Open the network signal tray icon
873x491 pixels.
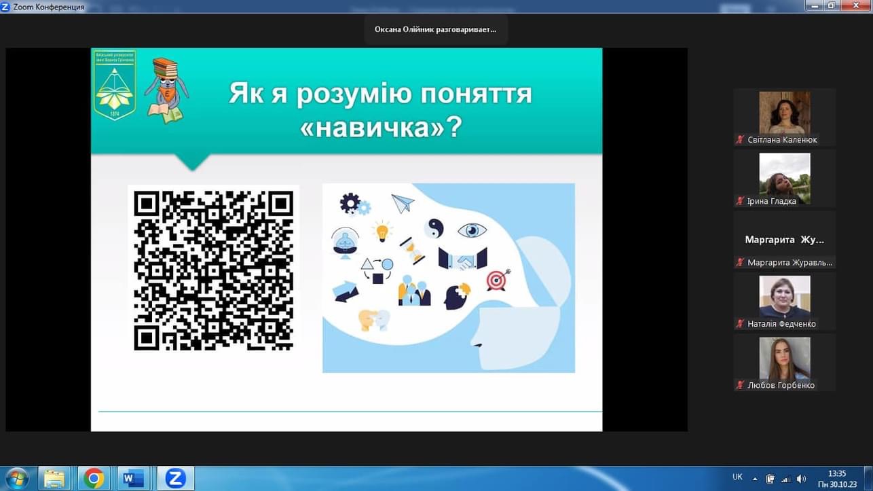point(786,479)
